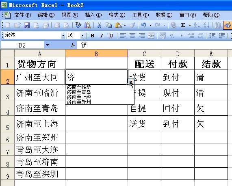Viewport: 232px width, 186px height.
Task: Open the 数据(D) menu
Action: [164, 15]
